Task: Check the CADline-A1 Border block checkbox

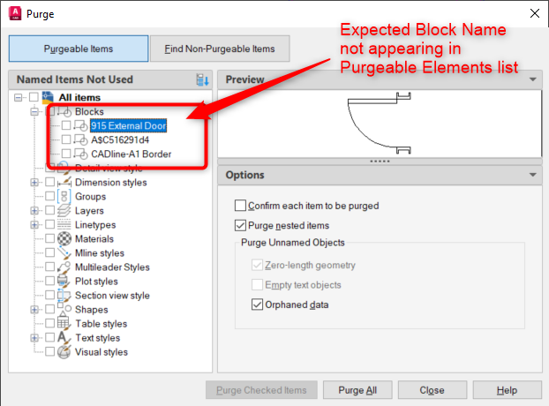Action: pyautogui.click(x=66, y=154)
